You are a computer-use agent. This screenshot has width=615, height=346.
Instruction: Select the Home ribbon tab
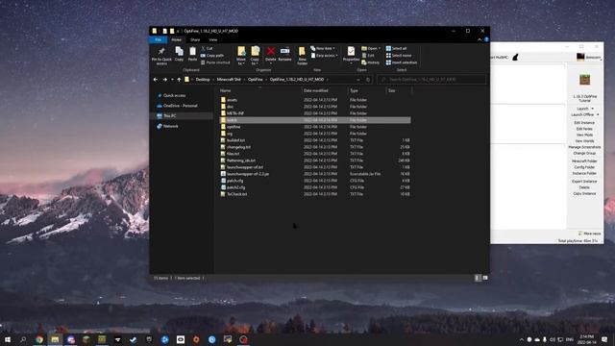point(177,39)
